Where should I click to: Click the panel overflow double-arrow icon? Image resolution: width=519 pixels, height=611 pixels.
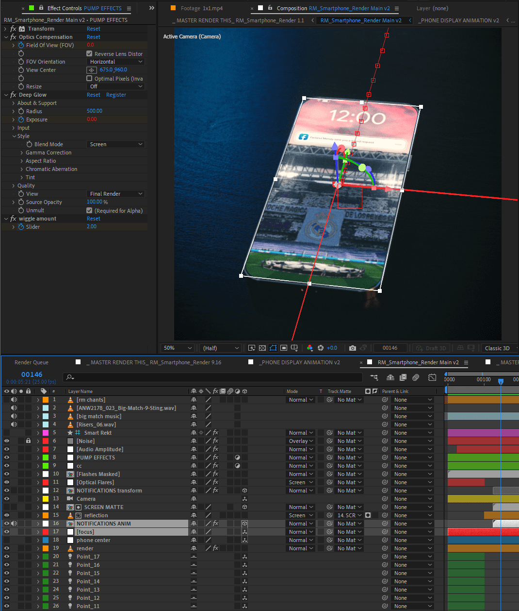(152, 8)
